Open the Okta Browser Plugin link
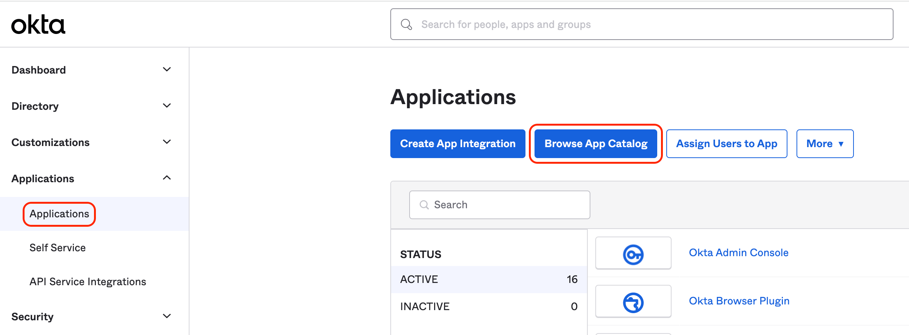 tap(739, 301)
